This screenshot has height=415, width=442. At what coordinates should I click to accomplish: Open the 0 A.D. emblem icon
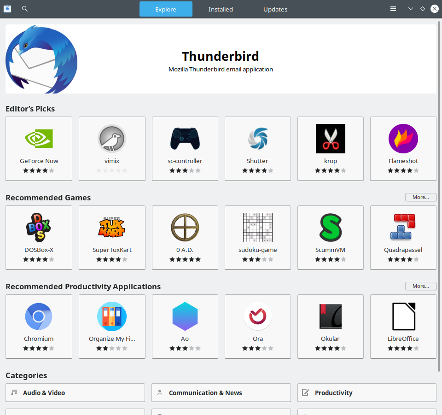(x=185, y=227)
